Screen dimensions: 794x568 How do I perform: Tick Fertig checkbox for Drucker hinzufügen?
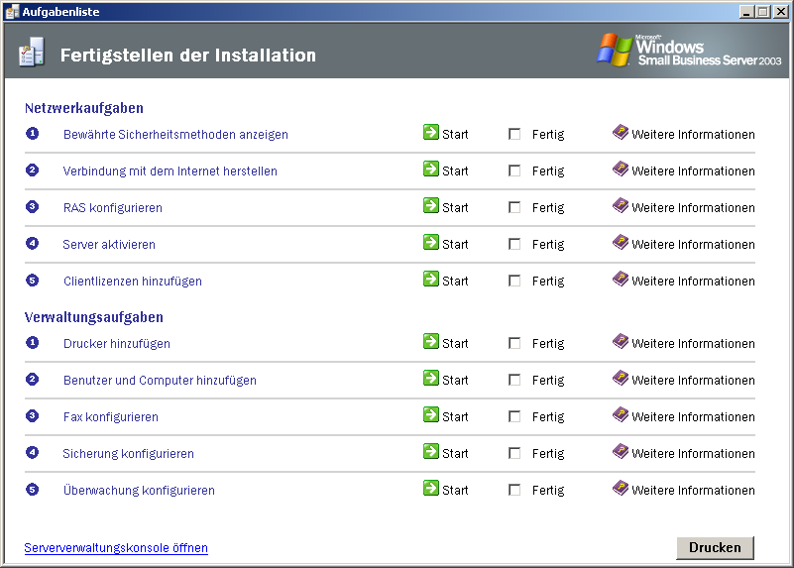[514, 343]
